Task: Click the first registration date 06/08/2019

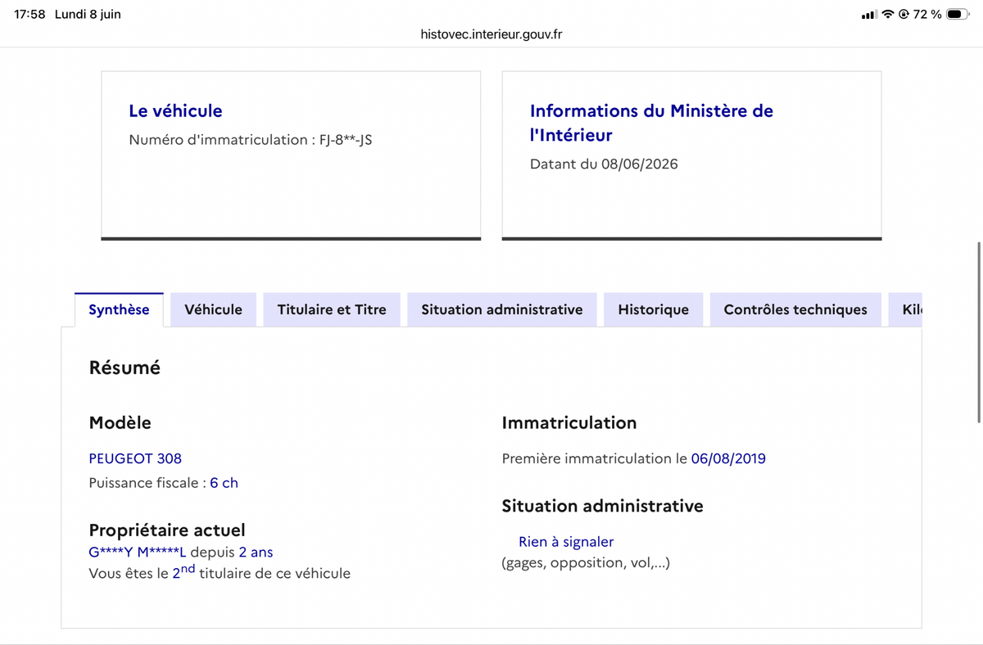Action: click(728, 458)
